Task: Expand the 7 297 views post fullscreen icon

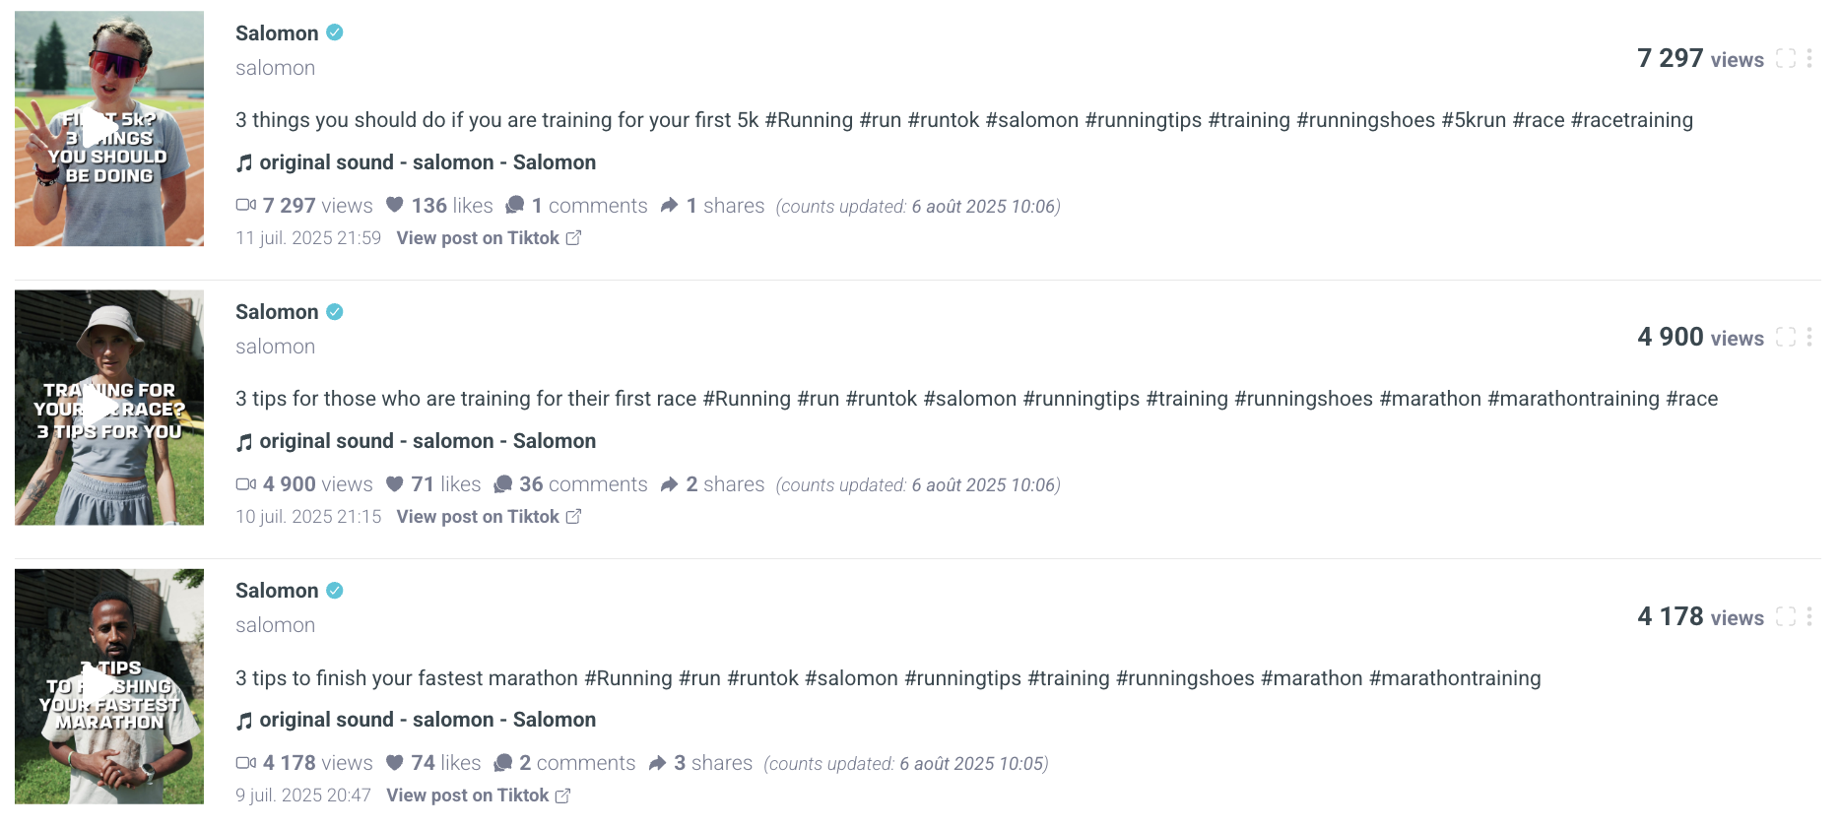Action: click(x=1786, y=59)
